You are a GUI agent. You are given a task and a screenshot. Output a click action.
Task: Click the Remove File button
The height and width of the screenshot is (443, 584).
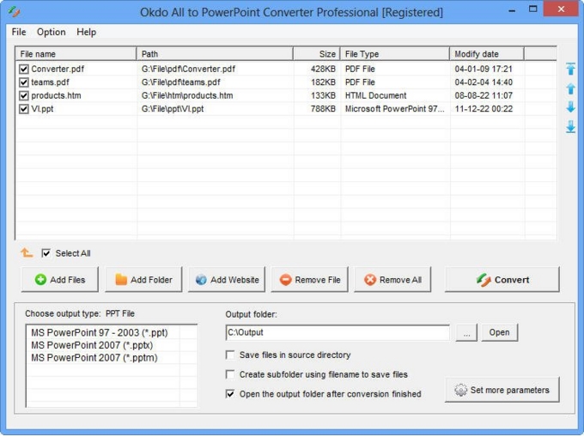tap(310, 280)
